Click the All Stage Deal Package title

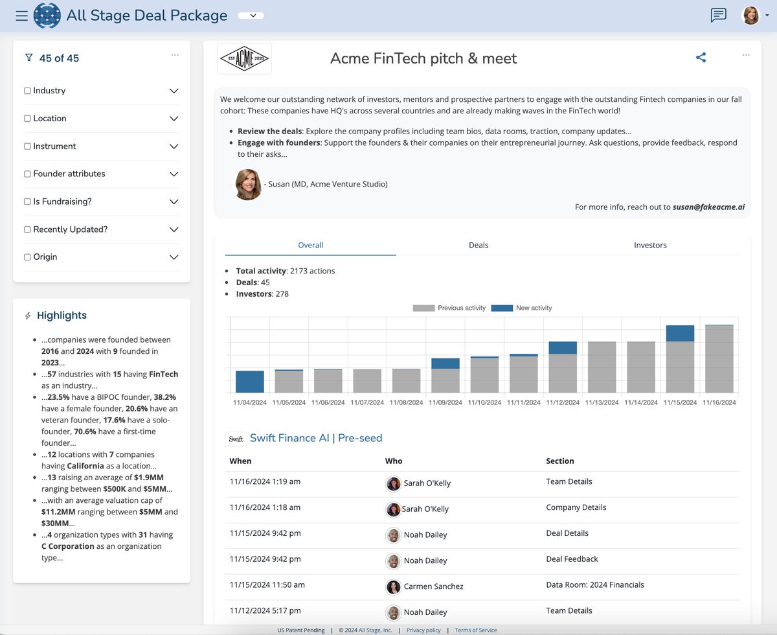coord(147,16)
